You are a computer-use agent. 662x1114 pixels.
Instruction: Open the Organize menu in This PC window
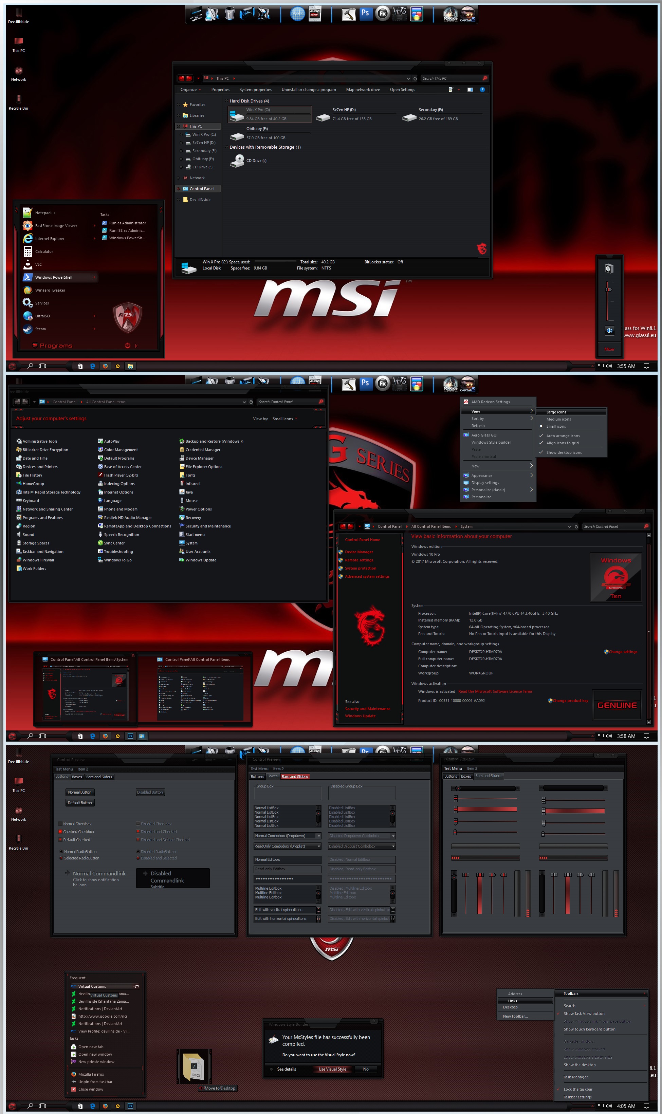coord(190,90)
